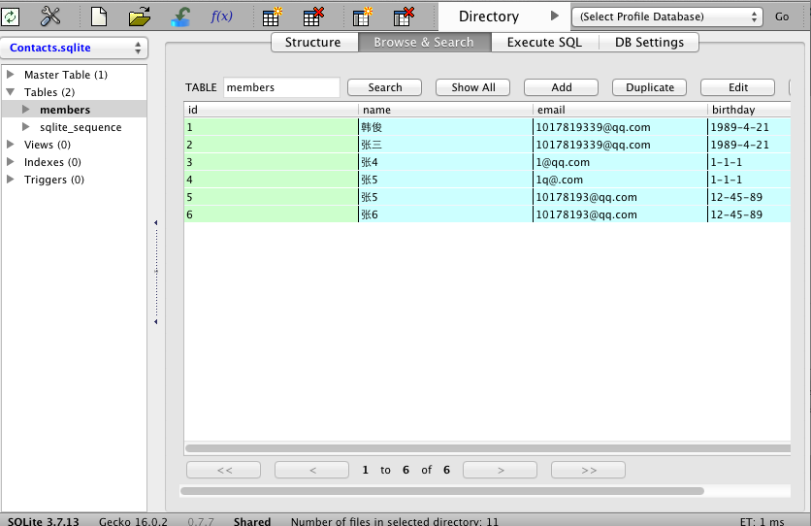Switch to the Structure tab
The image size is (811, 526).
point(312,42)
